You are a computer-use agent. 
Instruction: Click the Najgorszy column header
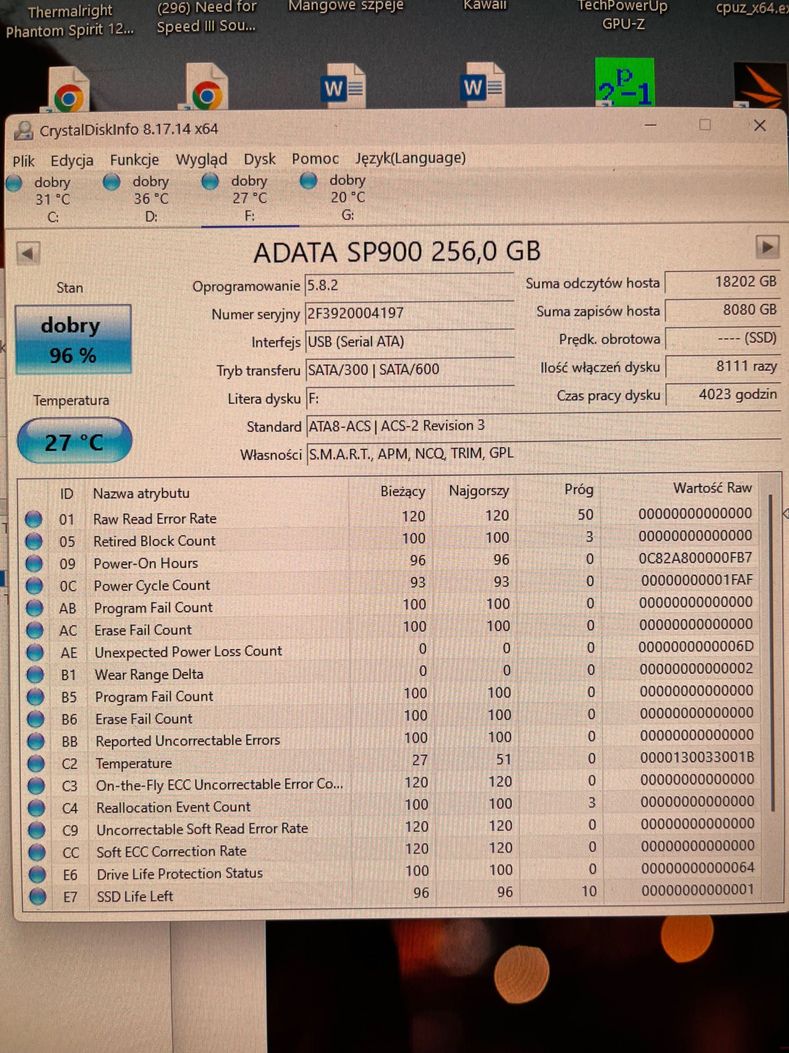click(479, 491)
